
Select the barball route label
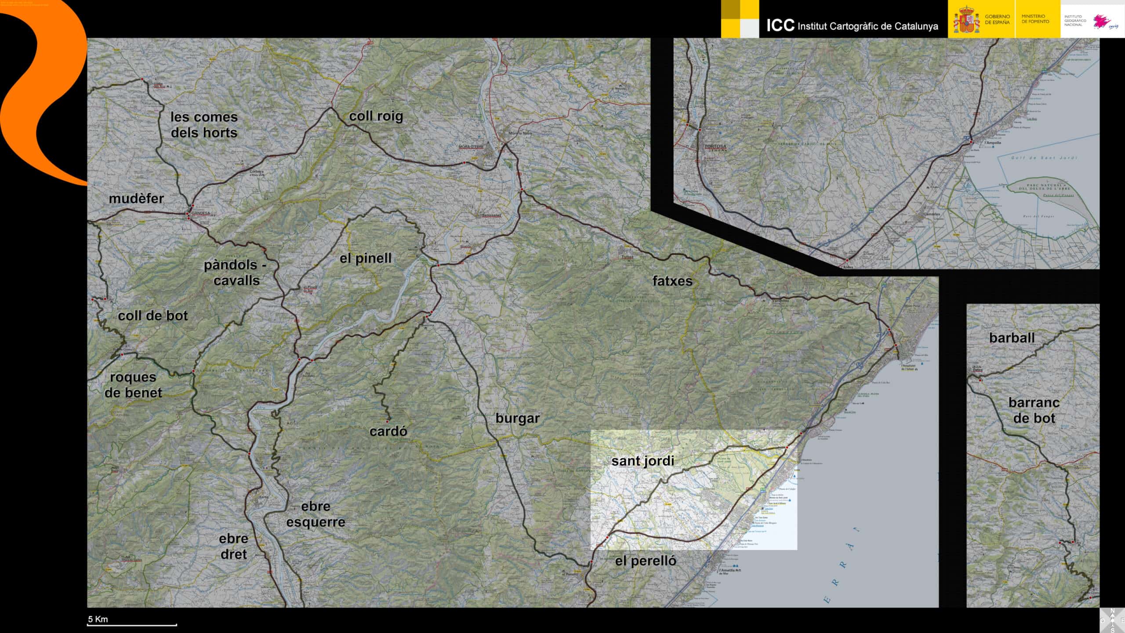(1012, 338)
